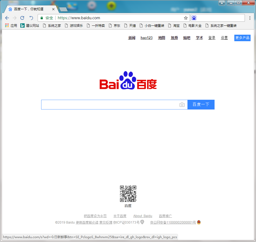Open the 新闻 link
256x242 pixels.
pyautogui.click(x=132, y=38)
